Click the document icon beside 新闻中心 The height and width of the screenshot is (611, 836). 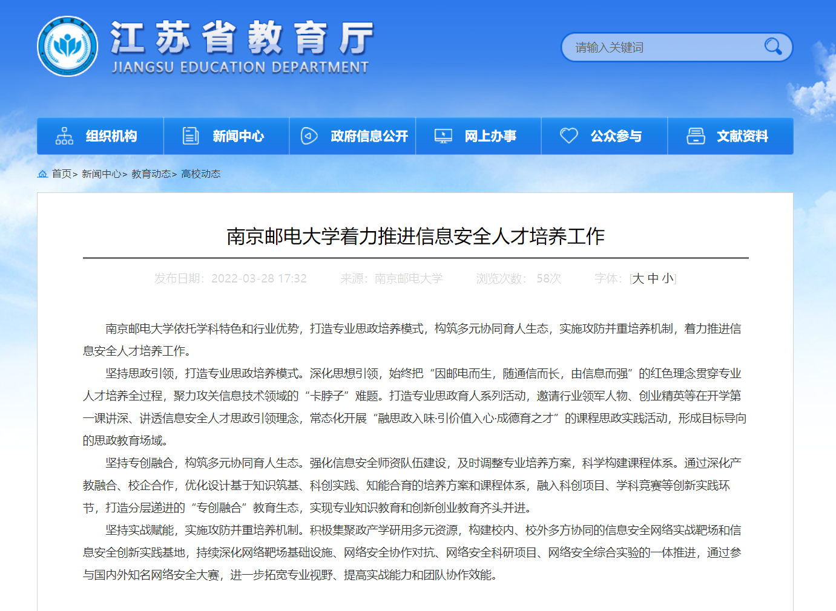pos(191,136)
